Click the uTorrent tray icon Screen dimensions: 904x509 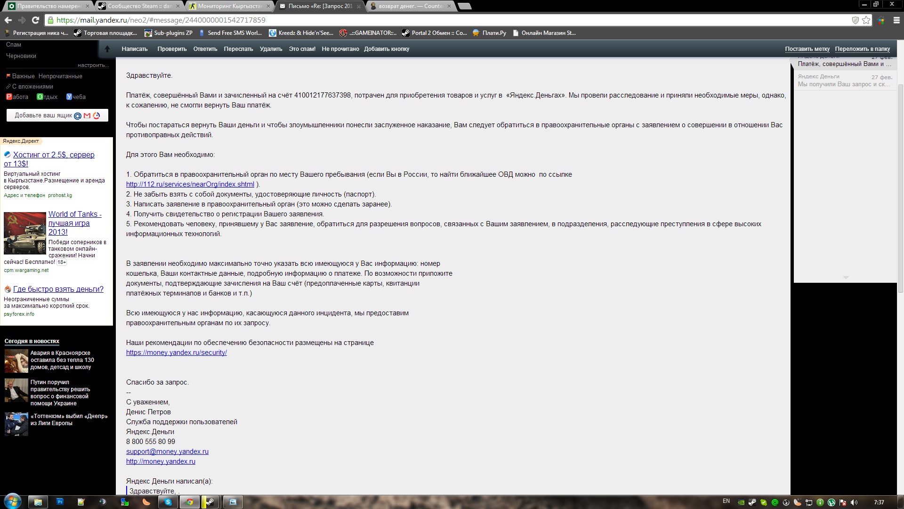pyautogui.click(x=831, y=502)
